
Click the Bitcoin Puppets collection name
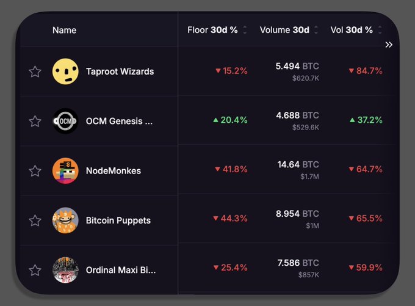[x=118, y=220]
